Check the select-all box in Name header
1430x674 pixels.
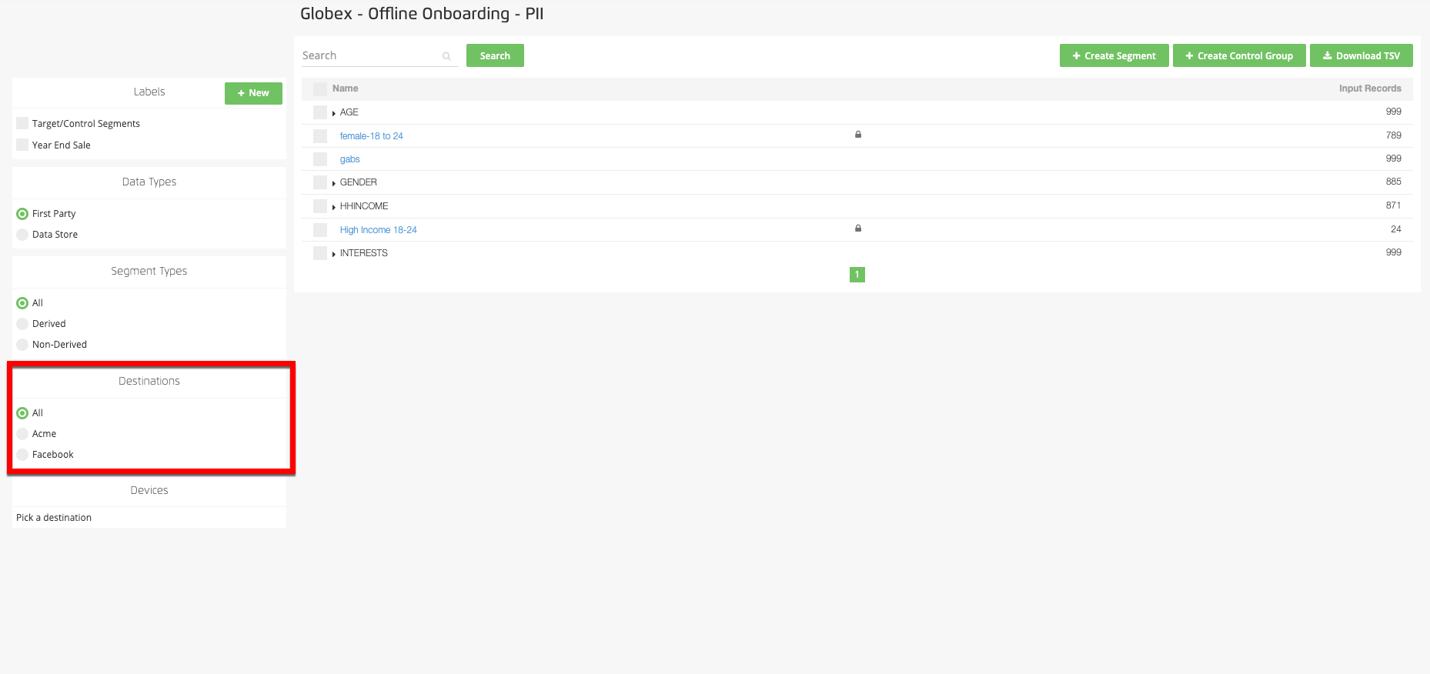tap(320, 89)
